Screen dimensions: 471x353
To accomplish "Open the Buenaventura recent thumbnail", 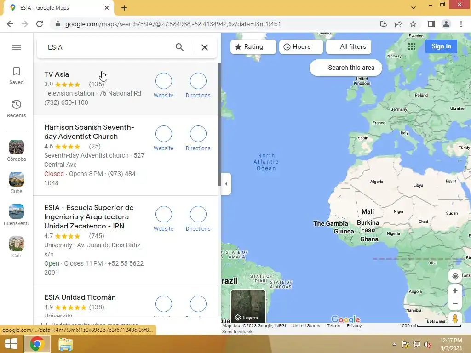I will pos(17,211).
